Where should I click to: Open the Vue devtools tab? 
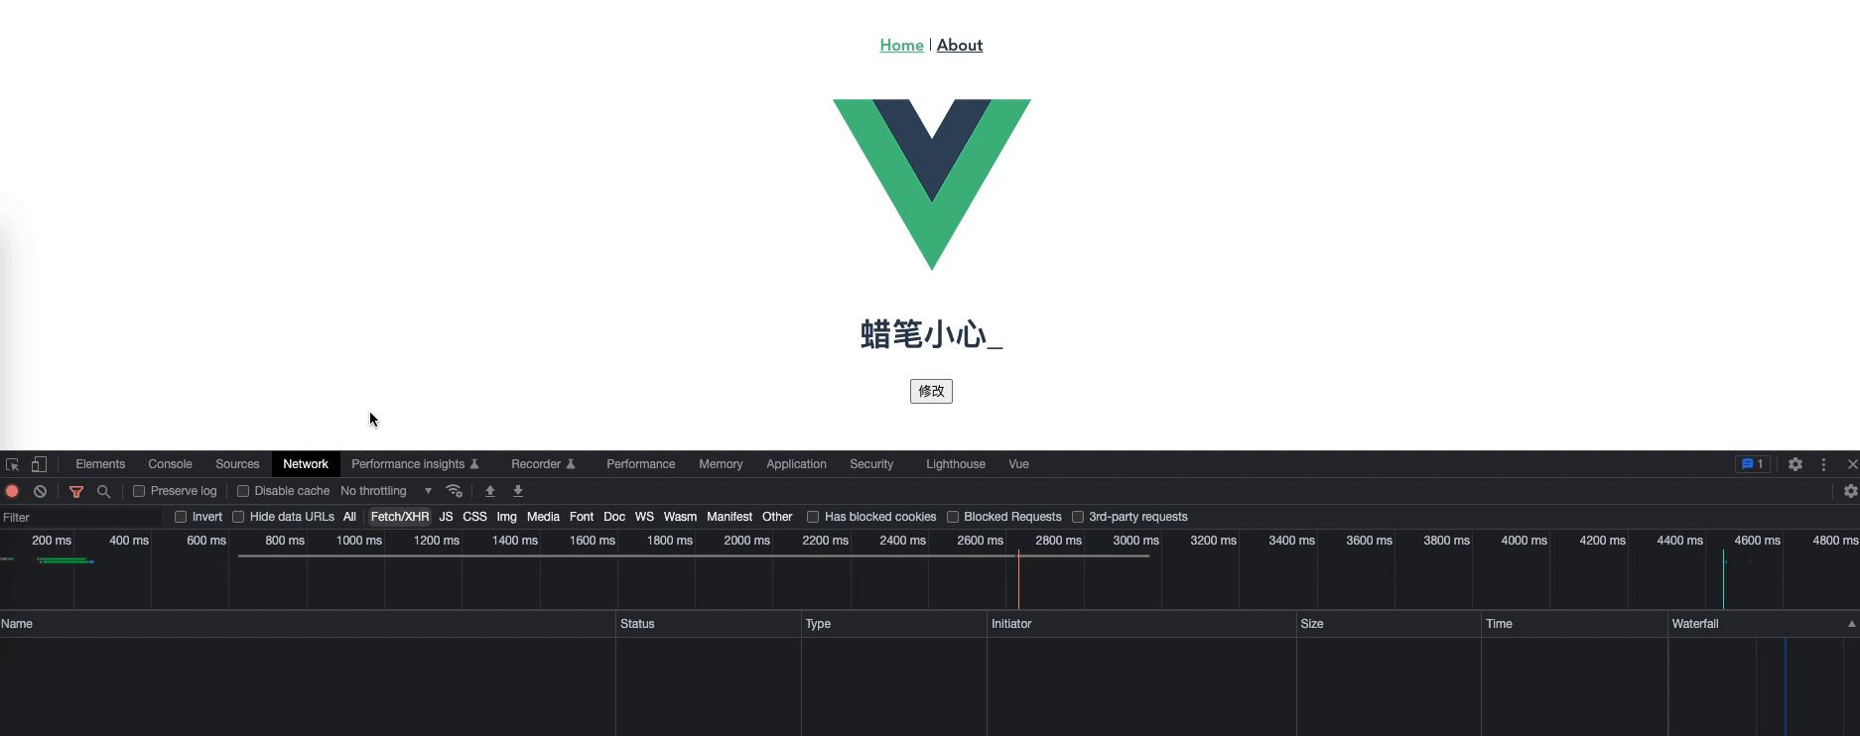[1018, 464]
